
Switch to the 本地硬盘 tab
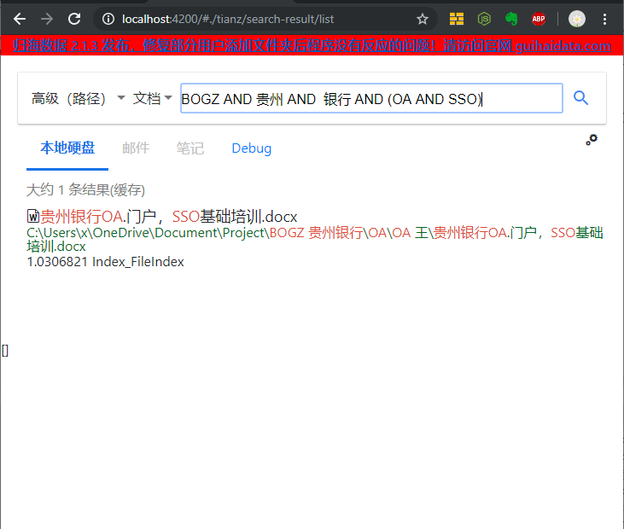tap(67, 148)
